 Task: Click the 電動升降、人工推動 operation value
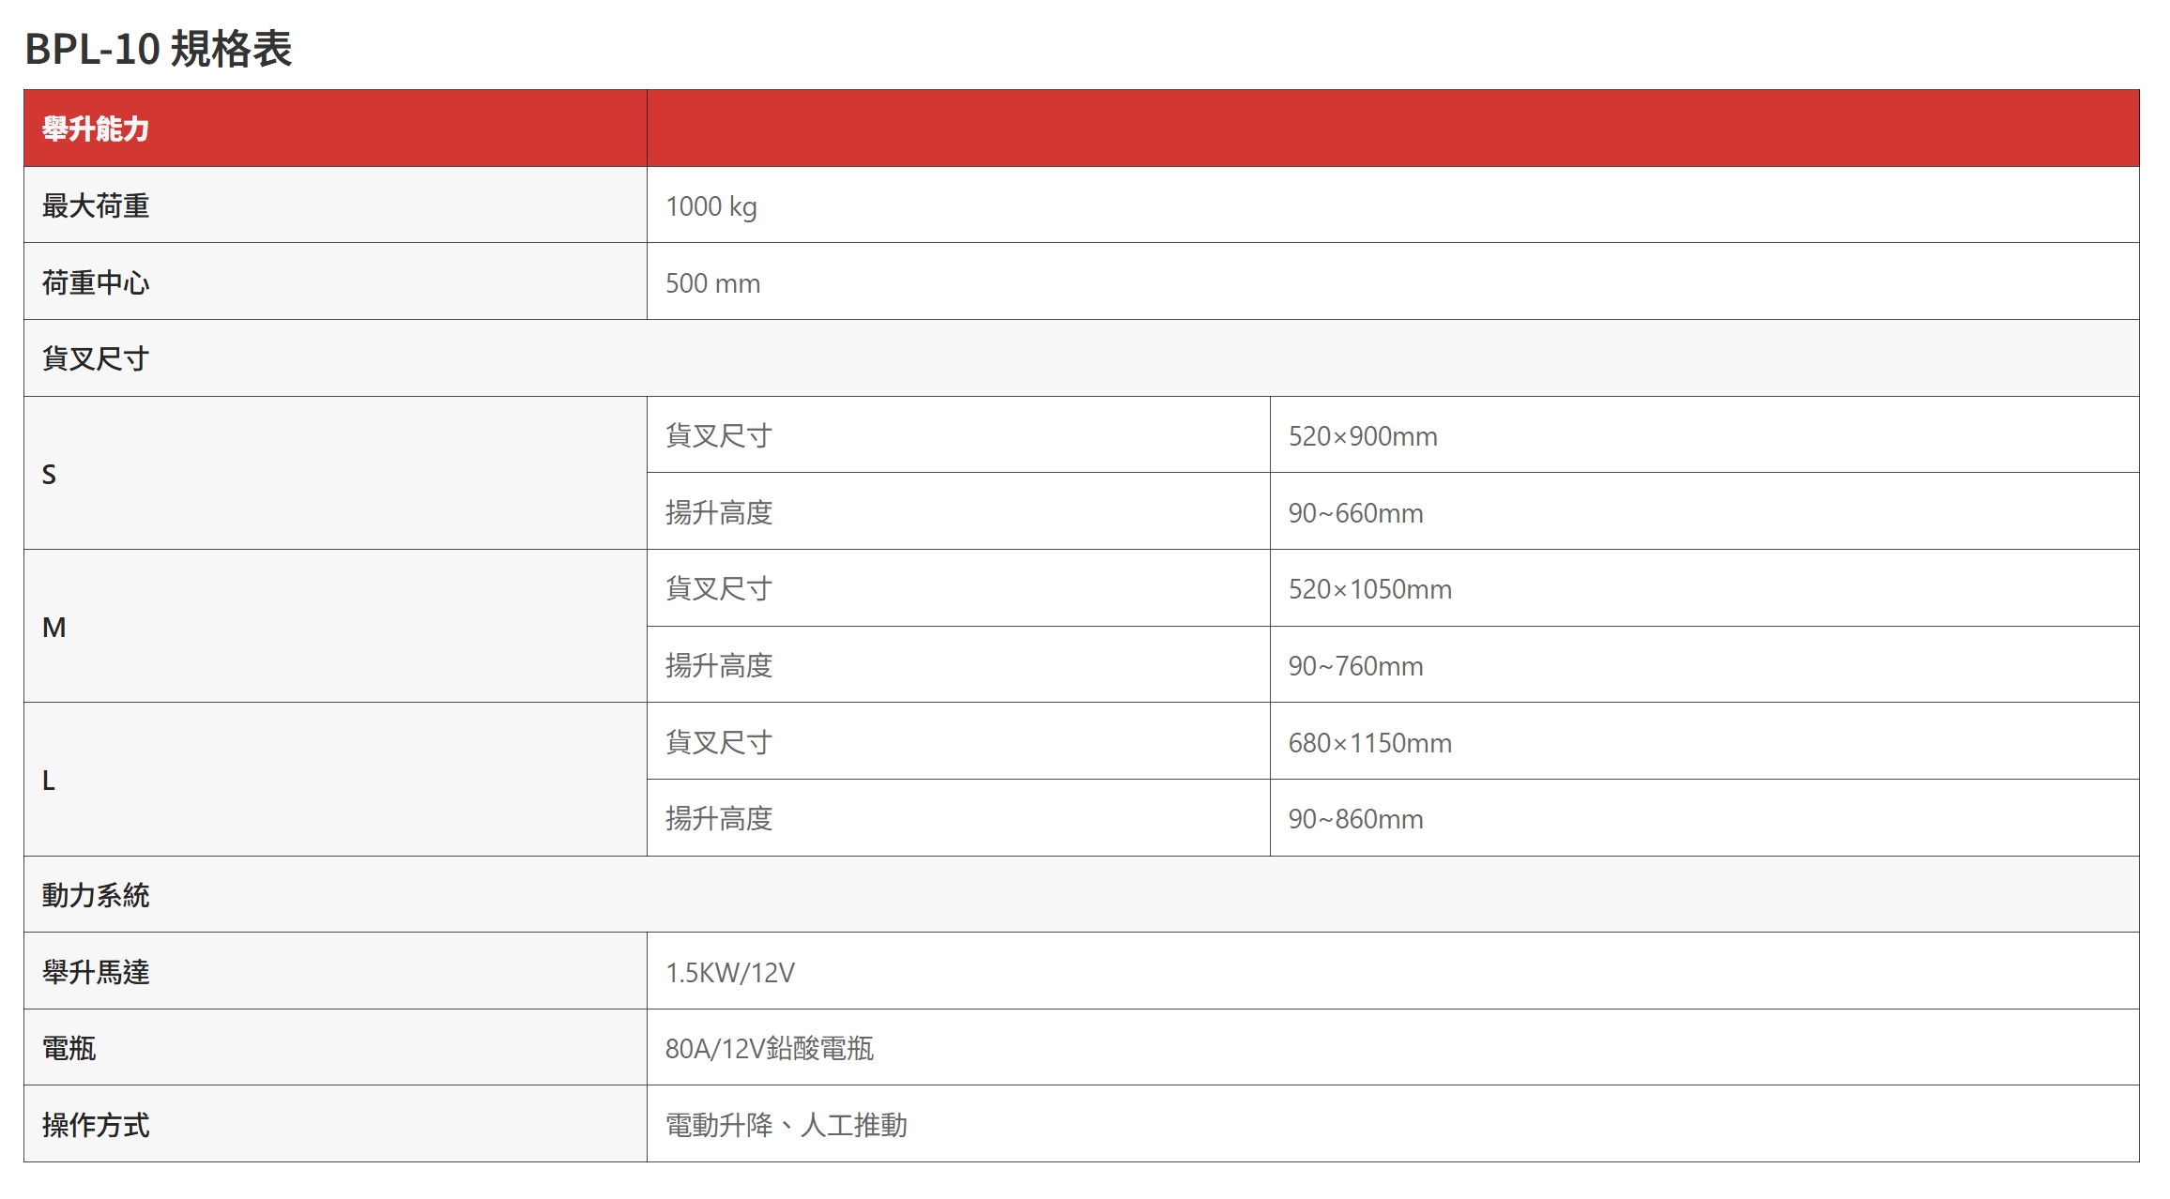[786, 1125]
